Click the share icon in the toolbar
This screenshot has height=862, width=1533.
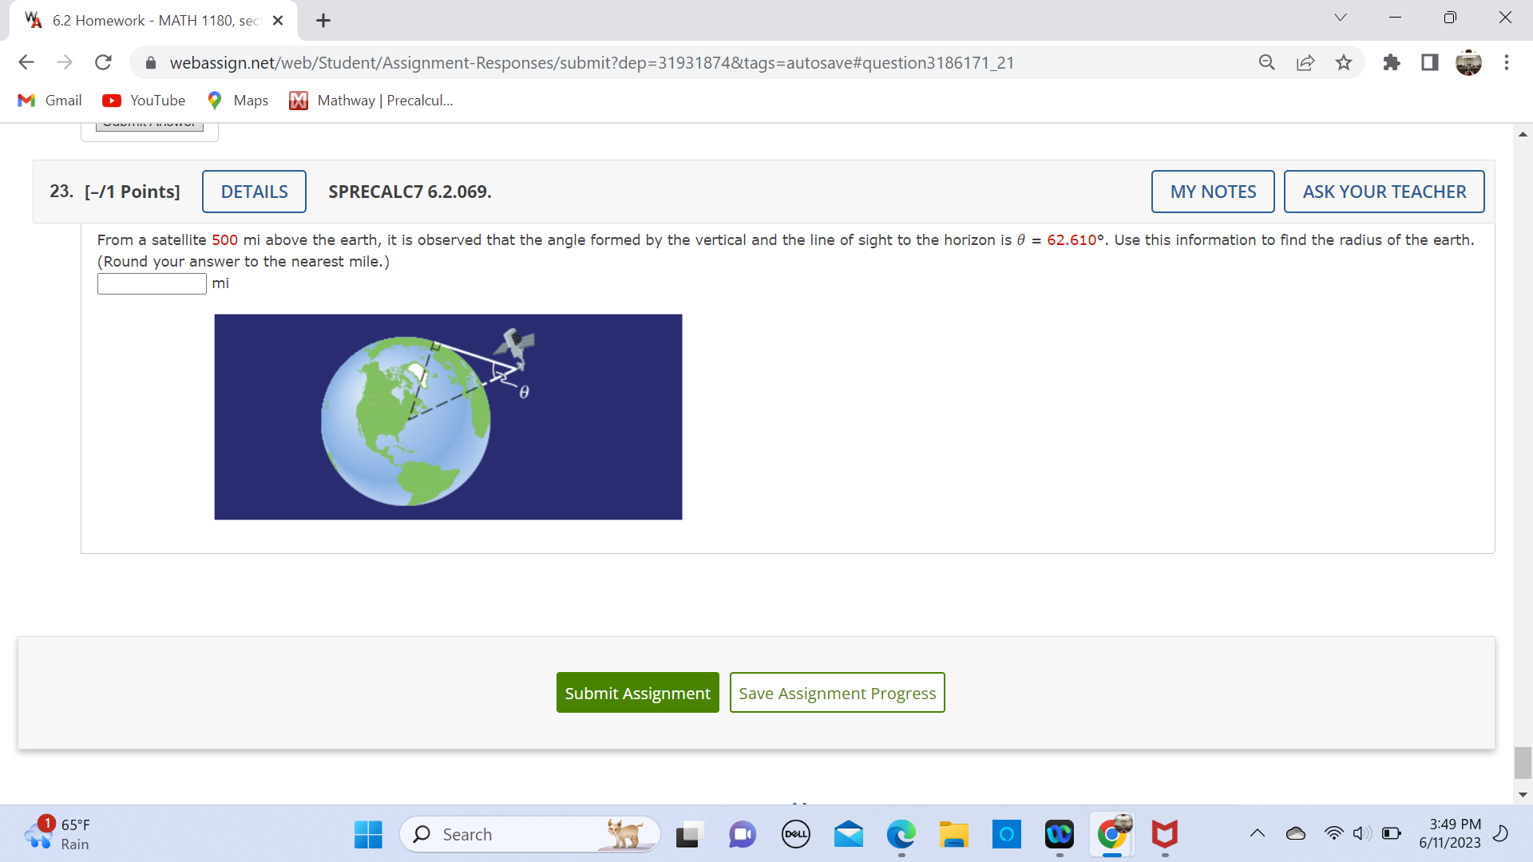[1305, 62]
